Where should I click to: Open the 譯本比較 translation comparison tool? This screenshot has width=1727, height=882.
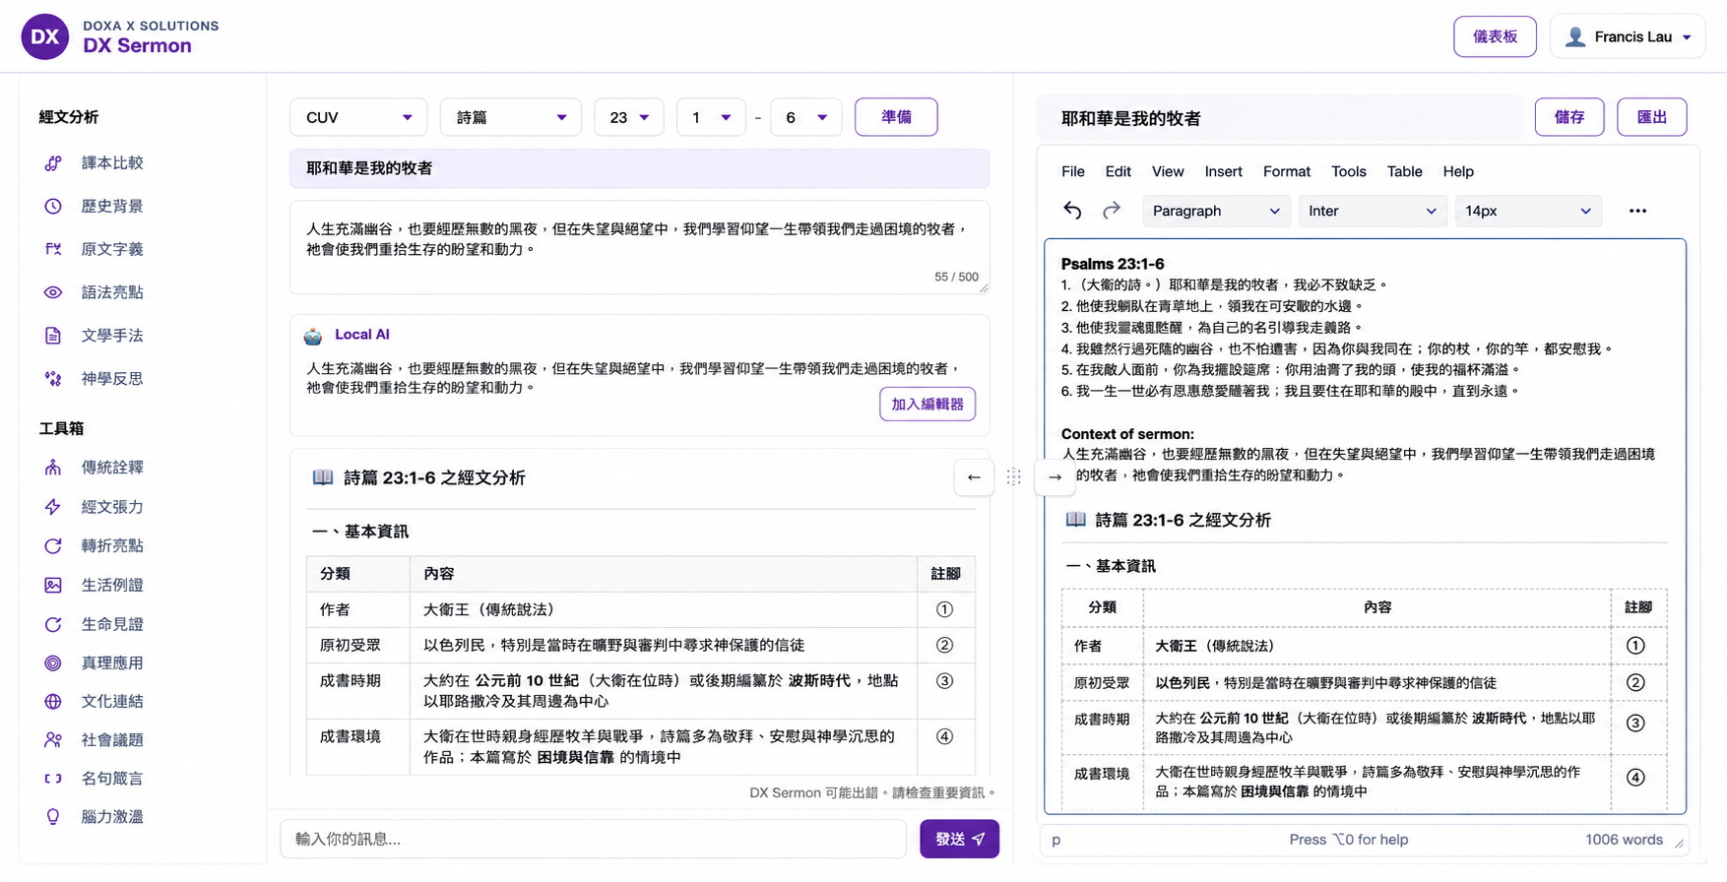[x=94, y=163]
